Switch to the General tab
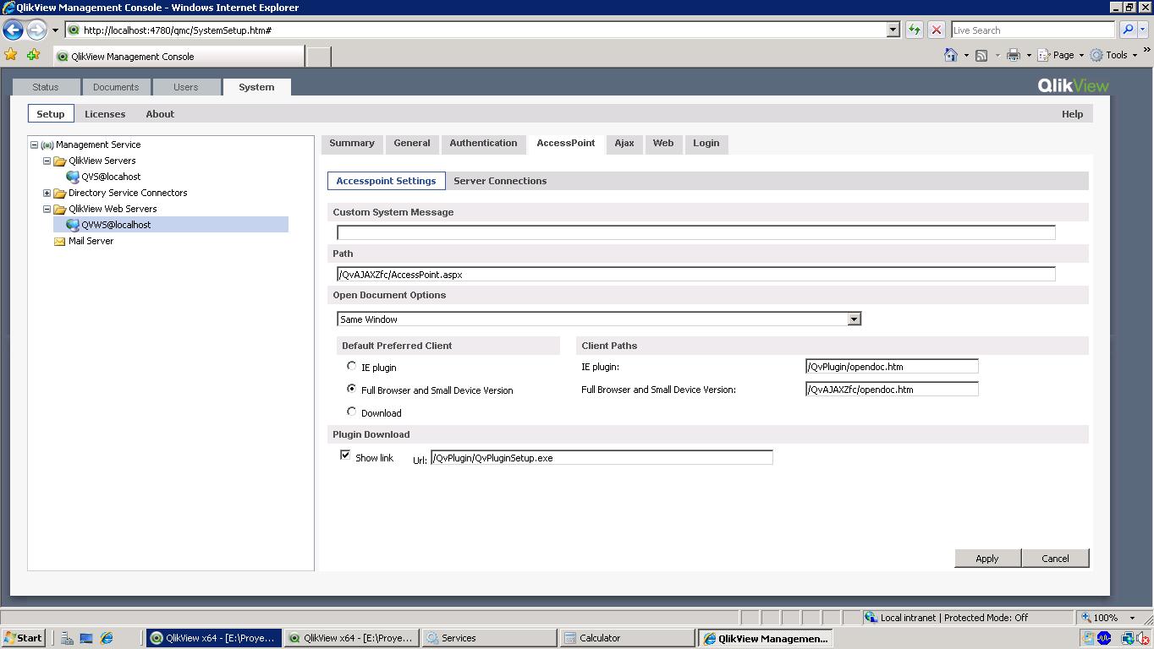 click(x=412, y=143)
